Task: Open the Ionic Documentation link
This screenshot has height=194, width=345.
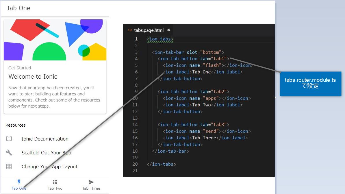Action: click(45, 139)
